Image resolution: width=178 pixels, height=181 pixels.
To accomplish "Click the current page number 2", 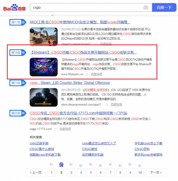I will coord(61,172).
